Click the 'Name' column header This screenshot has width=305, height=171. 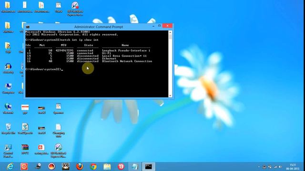(x=125, y=45)
